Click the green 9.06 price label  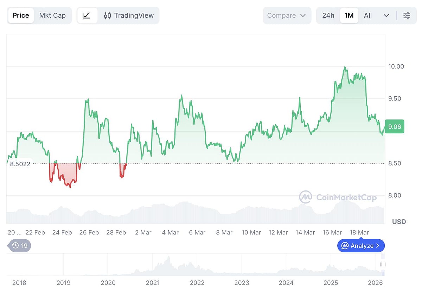(x=395, y=127)
